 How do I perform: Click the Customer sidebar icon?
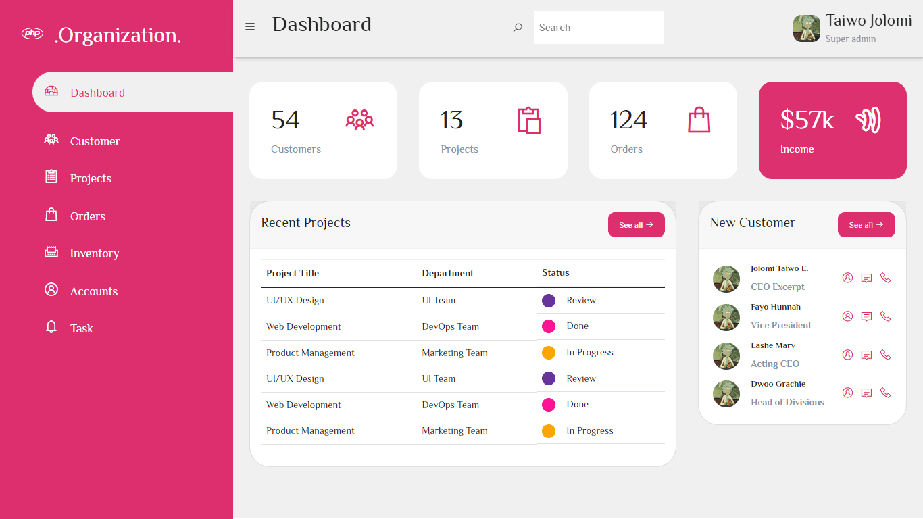[51, 140]
